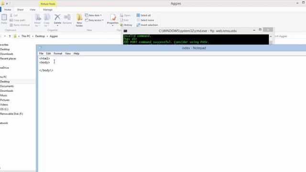Screen dimensions: 306x172
Task: Select Videos in the navigation pane
Action: click(x=4, y=105)
